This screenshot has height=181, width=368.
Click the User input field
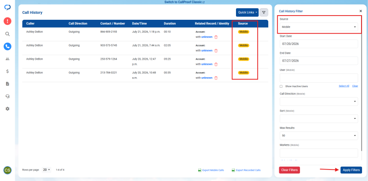(319, 78)
